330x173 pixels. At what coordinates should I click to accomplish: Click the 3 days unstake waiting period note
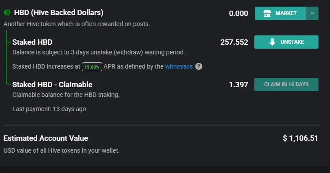99,52
